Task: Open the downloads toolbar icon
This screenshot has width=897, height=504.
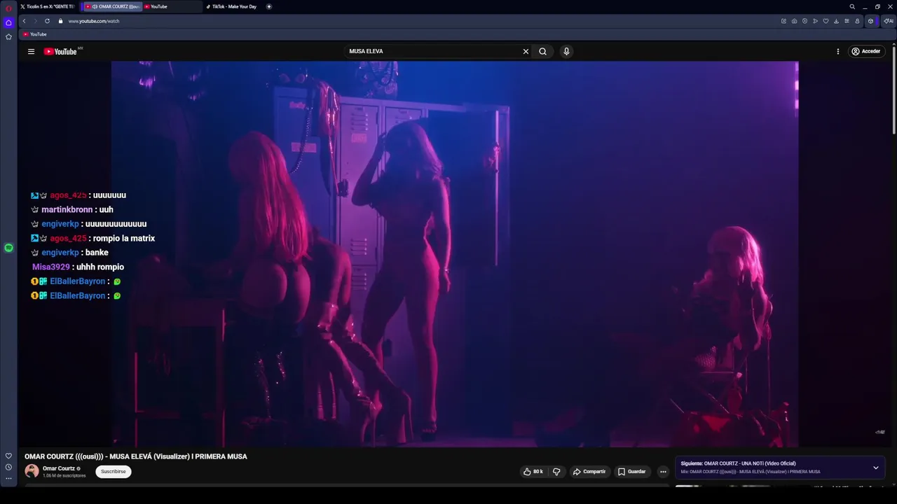Action: point(836,21)
